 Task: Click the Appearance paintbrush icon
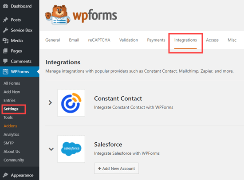point(5,175)
